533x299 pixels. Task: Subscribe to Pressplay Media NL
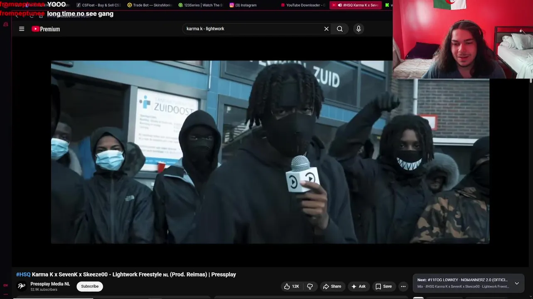(x=90, y=287)
